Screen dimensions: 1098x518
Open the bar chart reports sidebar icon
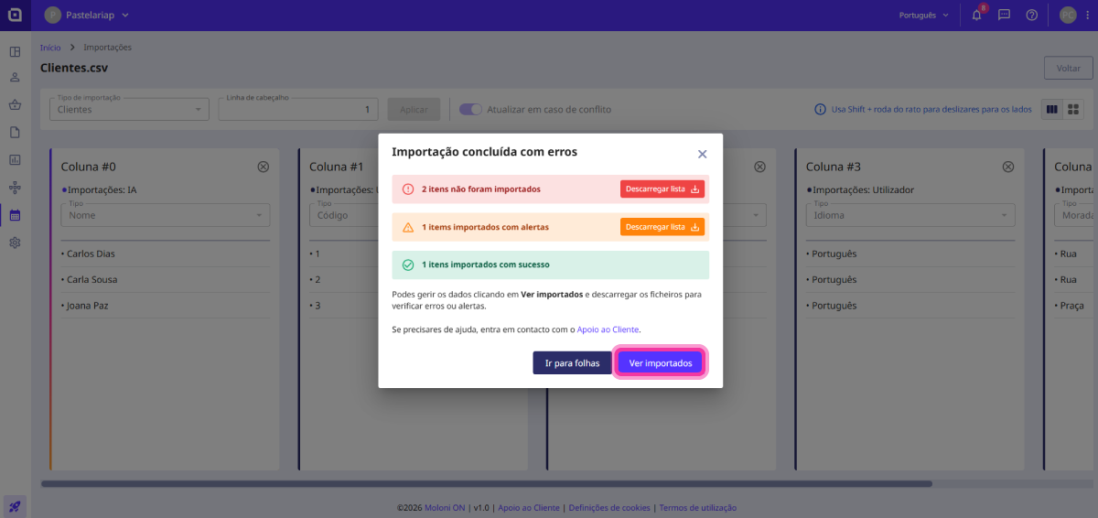[x=15, y=159]
